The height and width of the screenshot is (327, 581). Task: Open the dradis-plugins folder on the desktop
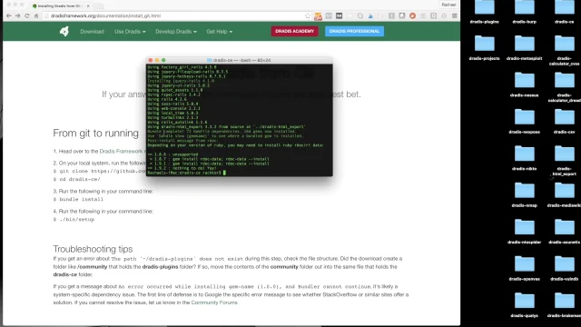click(x=484, y=13)
